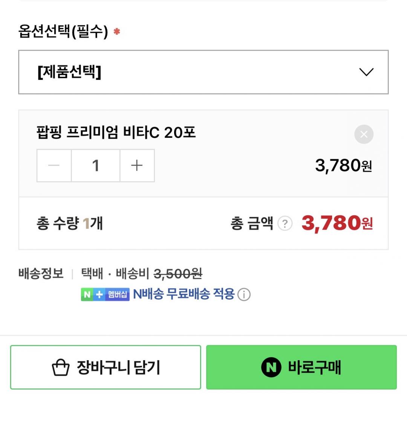This screenshot has height=434, width=407.
Task: Open the 총 금액 question mark help icon
Action: tap(285, 224)
